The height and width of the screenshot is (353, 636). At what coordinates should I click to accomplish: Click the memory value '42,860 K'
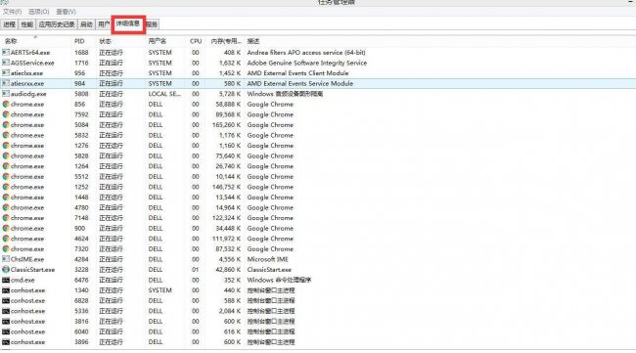(228, 270)
